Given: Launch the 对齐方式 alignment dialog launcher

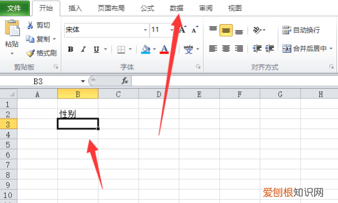Looking at the screenshot, I should coord(332,67).
